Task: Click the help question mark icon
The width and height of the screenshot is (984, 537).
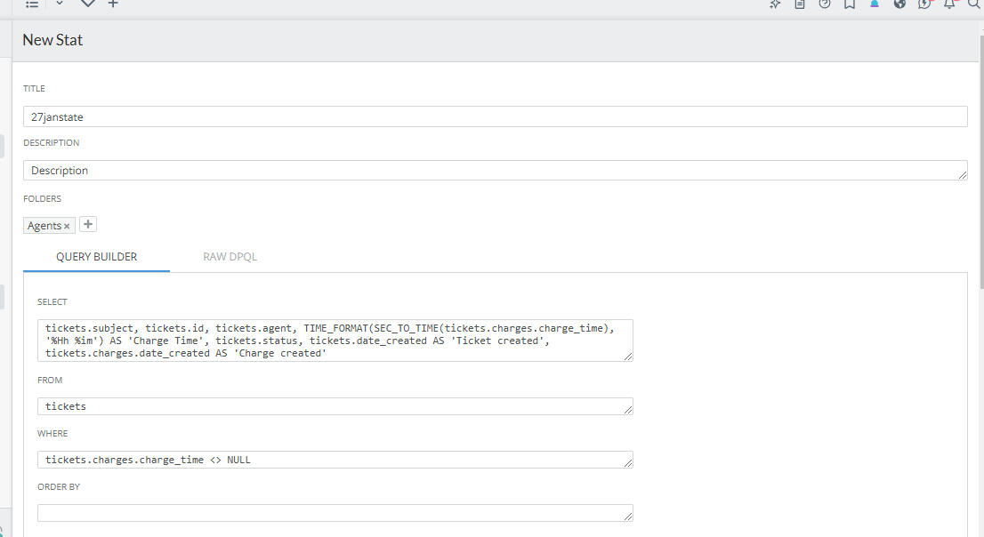Action: 825,4
